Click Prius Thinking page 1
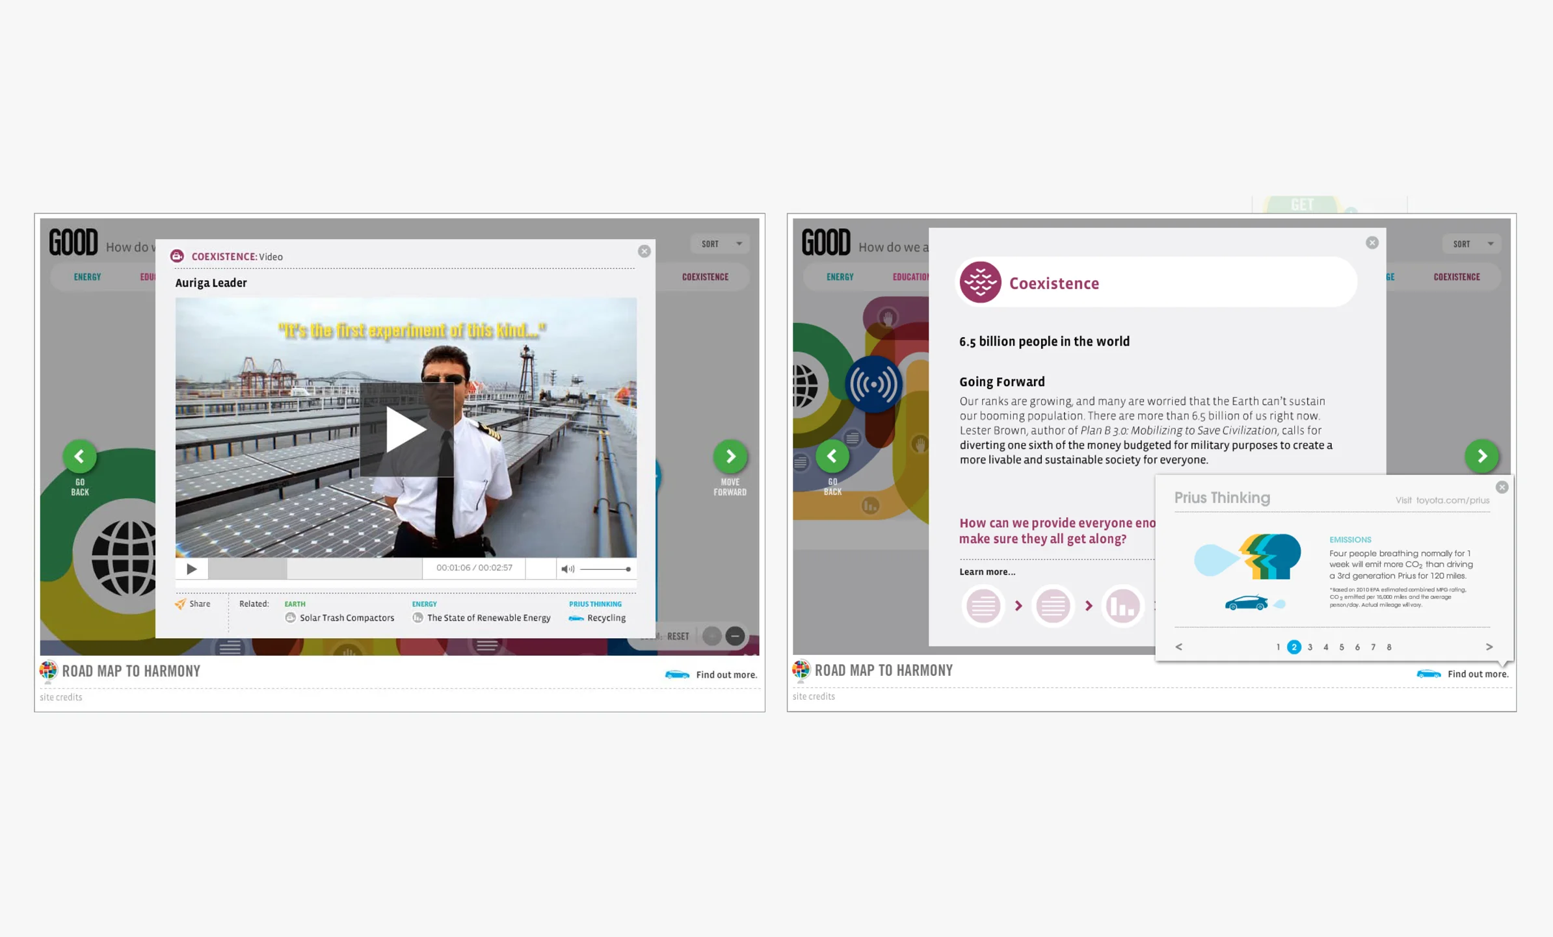The height and width of the screenshot is (937, 1553). 1278,647
